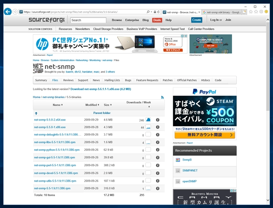
Task: Click download chart icon for net-snmp-5.5.0-2.x64.exe
Action: pos(148,119)
